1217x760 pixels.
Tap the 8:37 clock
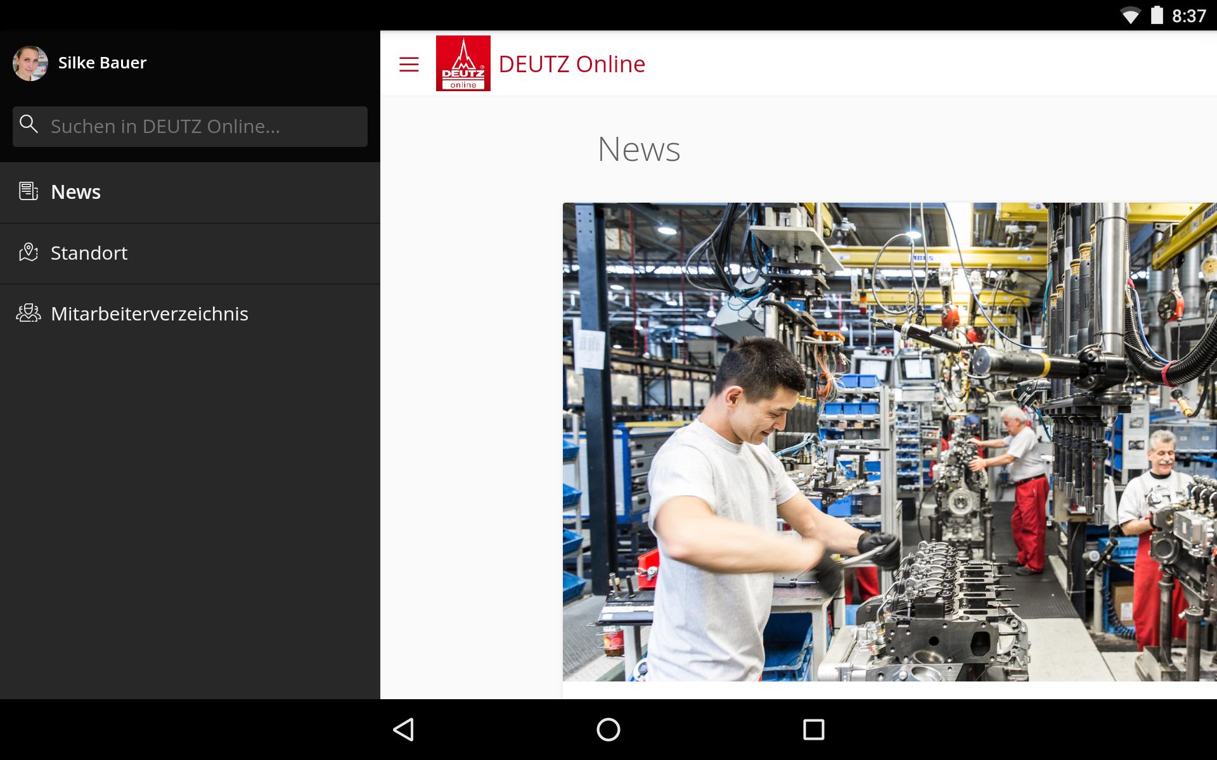pos(1189,16)
